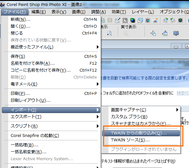Select スキャナまたはカメラから option

141,124
